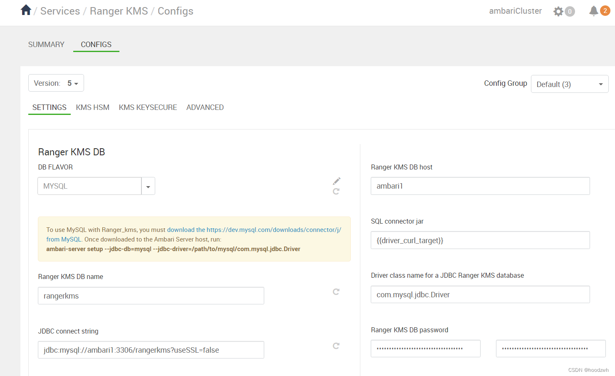Click the ambari-server setup command text
Viewport: 615px width, 376px height.
pos(173,249)
